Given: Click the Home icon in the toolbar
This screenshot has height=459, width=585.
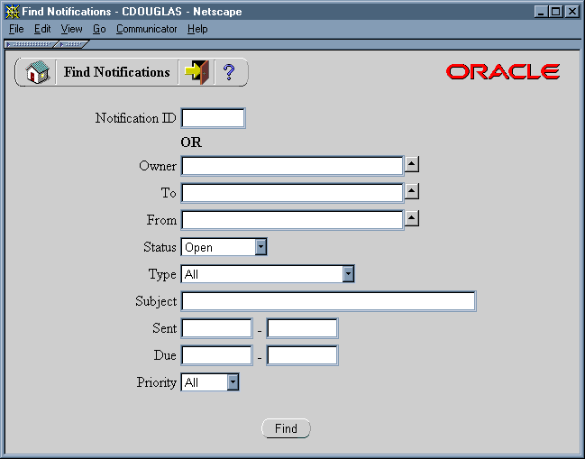Looking at the screenshot, I should [36, 73].
